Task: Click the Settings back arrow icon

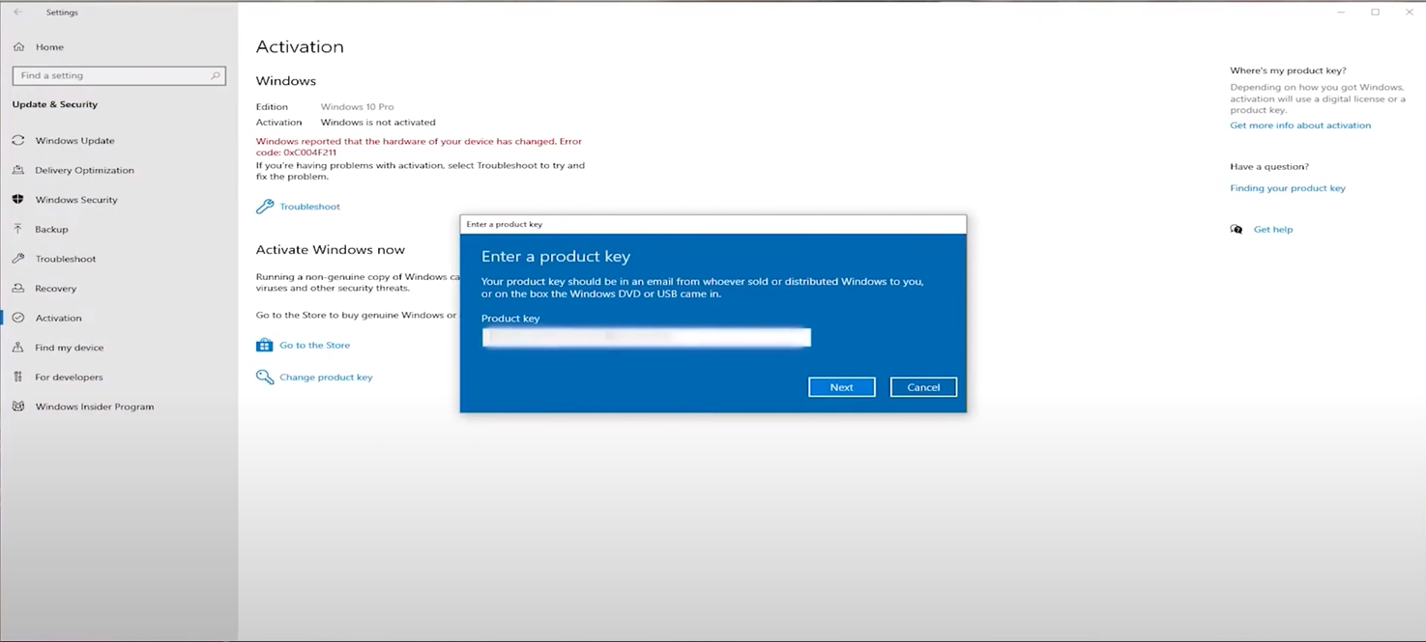Action: pos(17,13)
